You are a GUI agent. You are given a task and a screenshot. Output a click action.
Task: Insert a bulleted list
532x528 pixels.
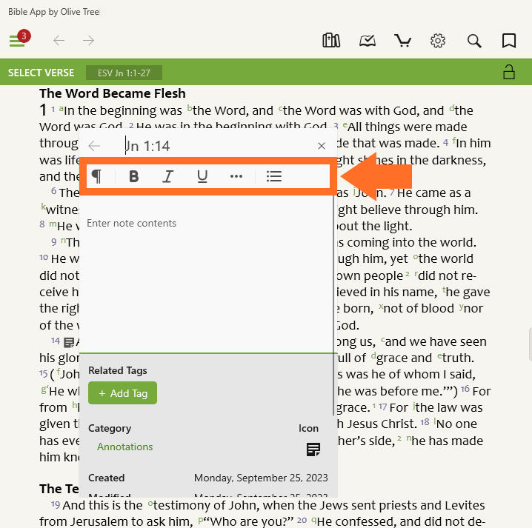[274, 176]
